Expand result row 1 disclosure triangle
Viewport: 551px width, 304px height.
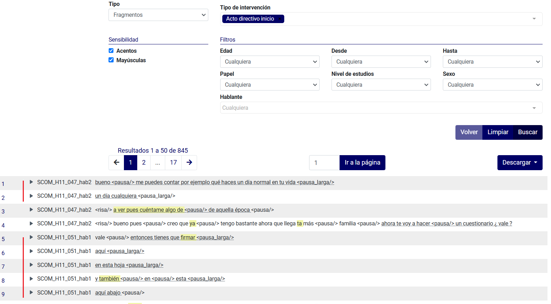[31, 182]
